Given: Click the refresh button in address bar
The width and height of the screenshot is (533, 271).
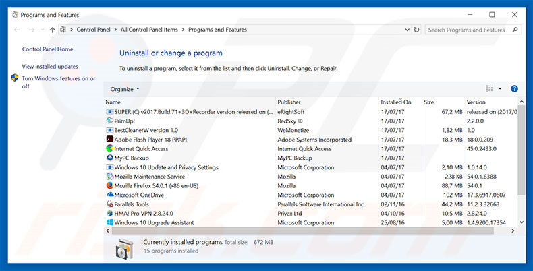Looking at the screenshot, I should 416,30.
